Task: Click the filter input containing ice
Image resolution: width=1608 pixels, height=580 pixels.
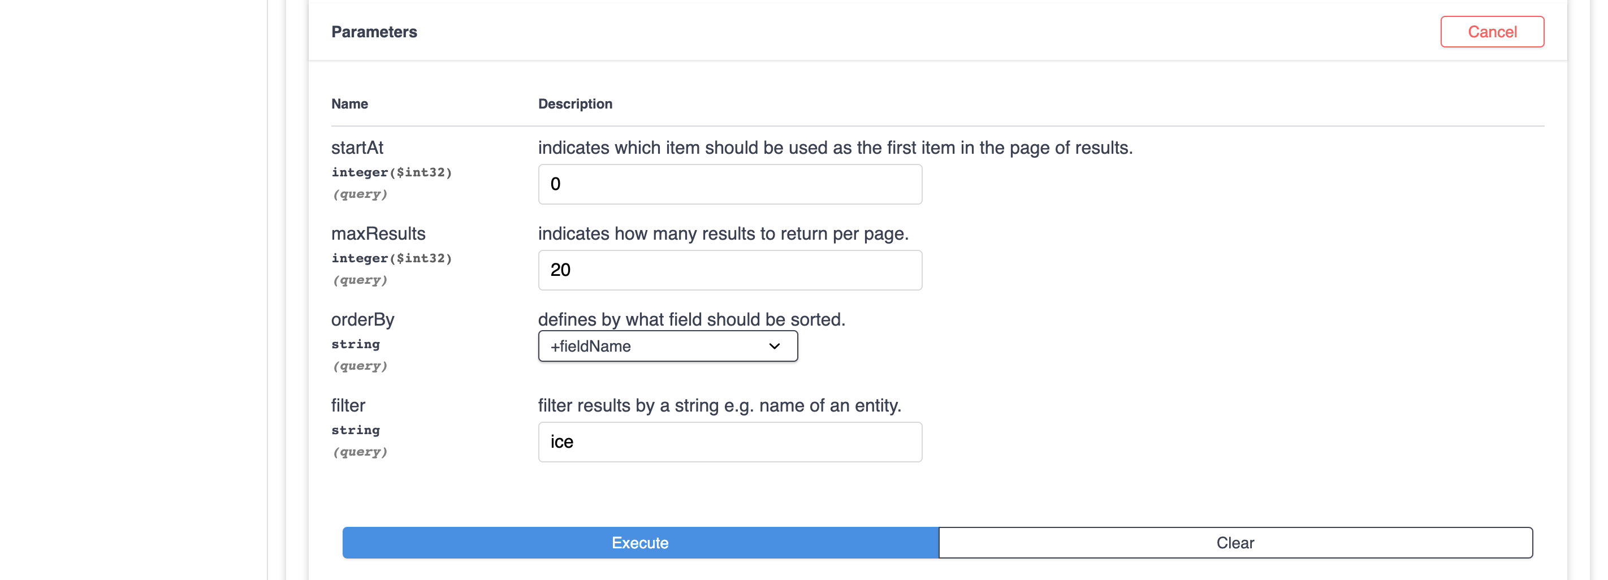Action: [x=729, y=442]
